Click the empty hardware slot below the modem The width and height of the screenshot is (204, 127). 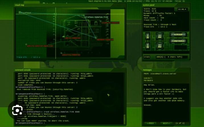[180, 48]
